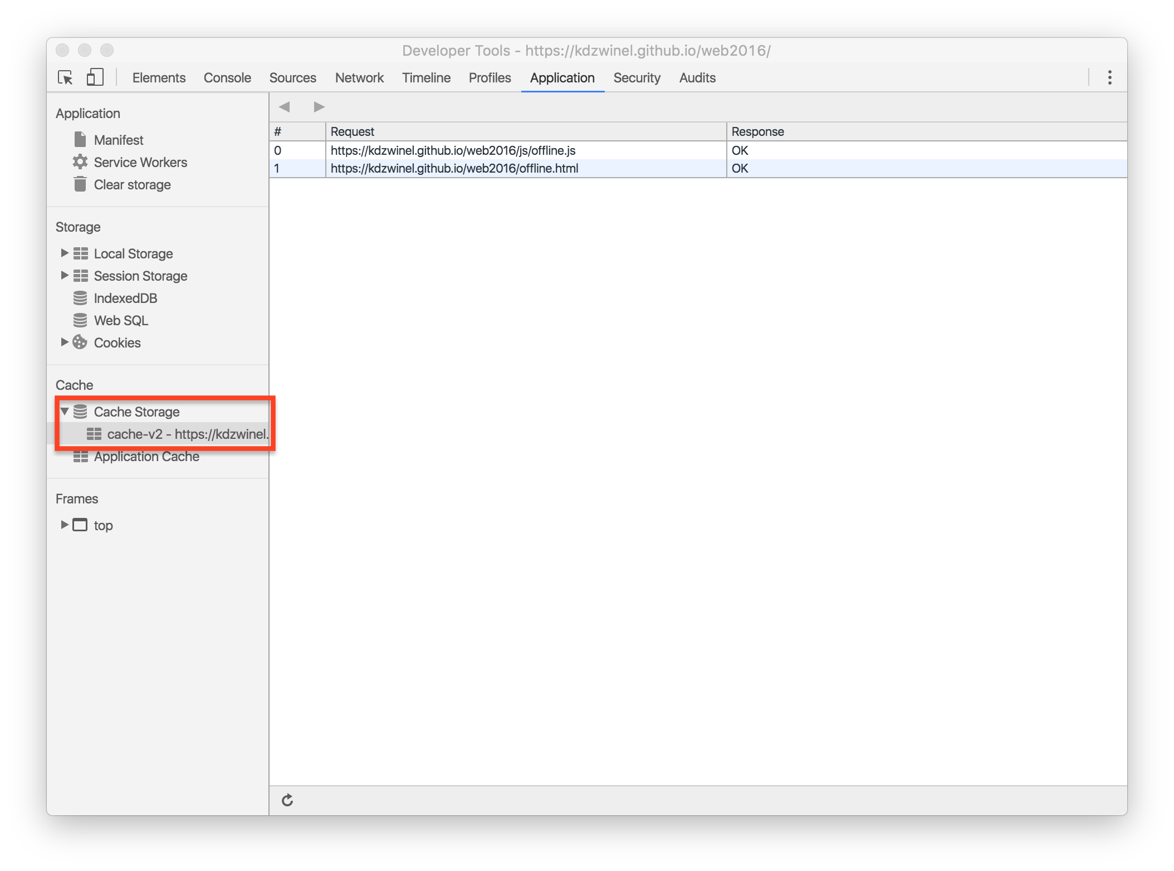The height and width of the screenshot is (871, 1174).
Task: Click the forward navigation arrow
Action: tap(319, 106)
